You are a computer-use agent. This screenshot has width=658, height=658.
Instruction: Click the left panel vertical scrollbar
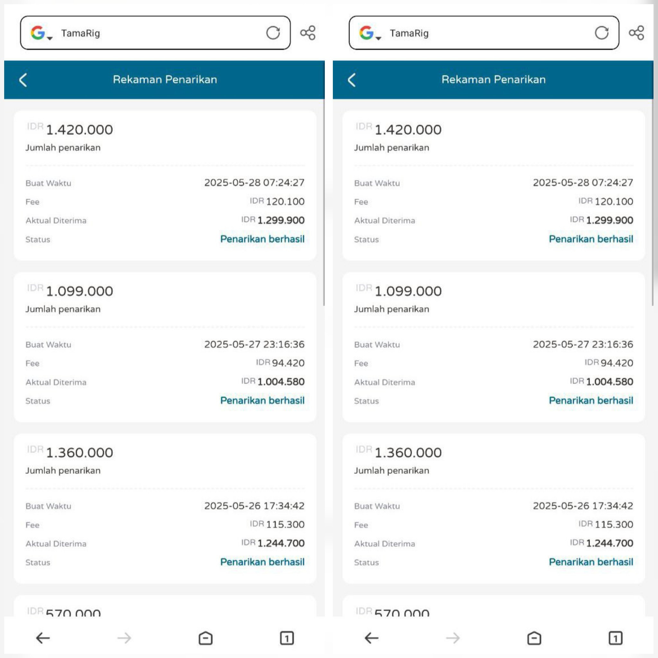coord(324,203)
